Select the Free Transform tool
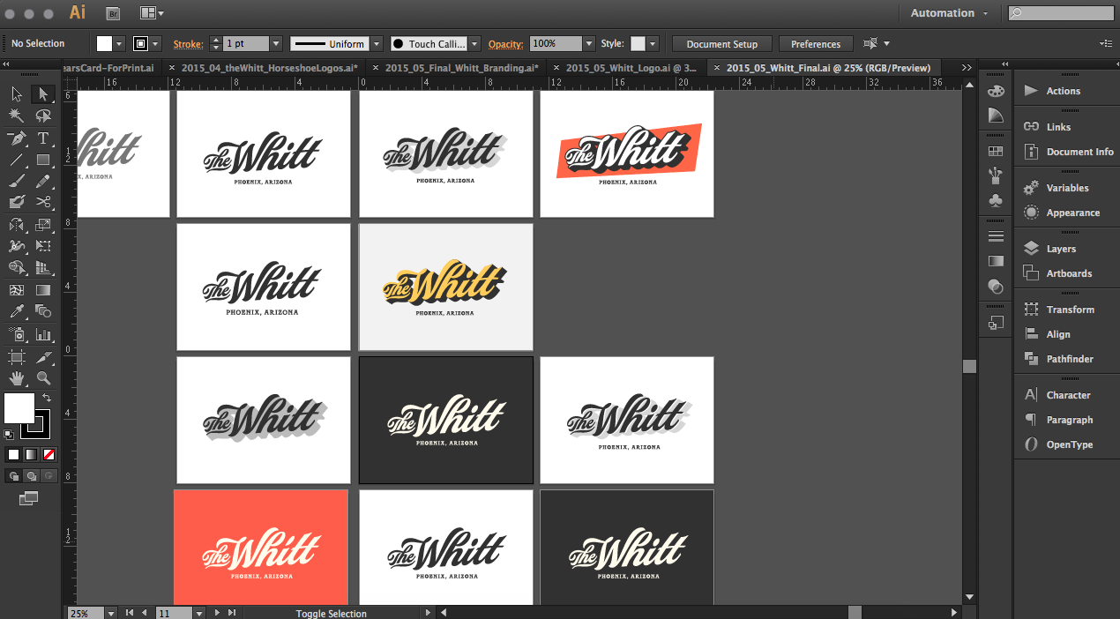 [42, 246]
